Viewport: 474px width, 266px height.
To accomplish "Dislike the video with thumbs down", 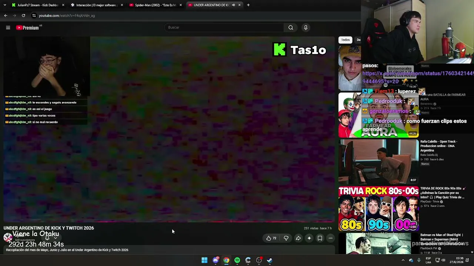I will click(286, 238).
